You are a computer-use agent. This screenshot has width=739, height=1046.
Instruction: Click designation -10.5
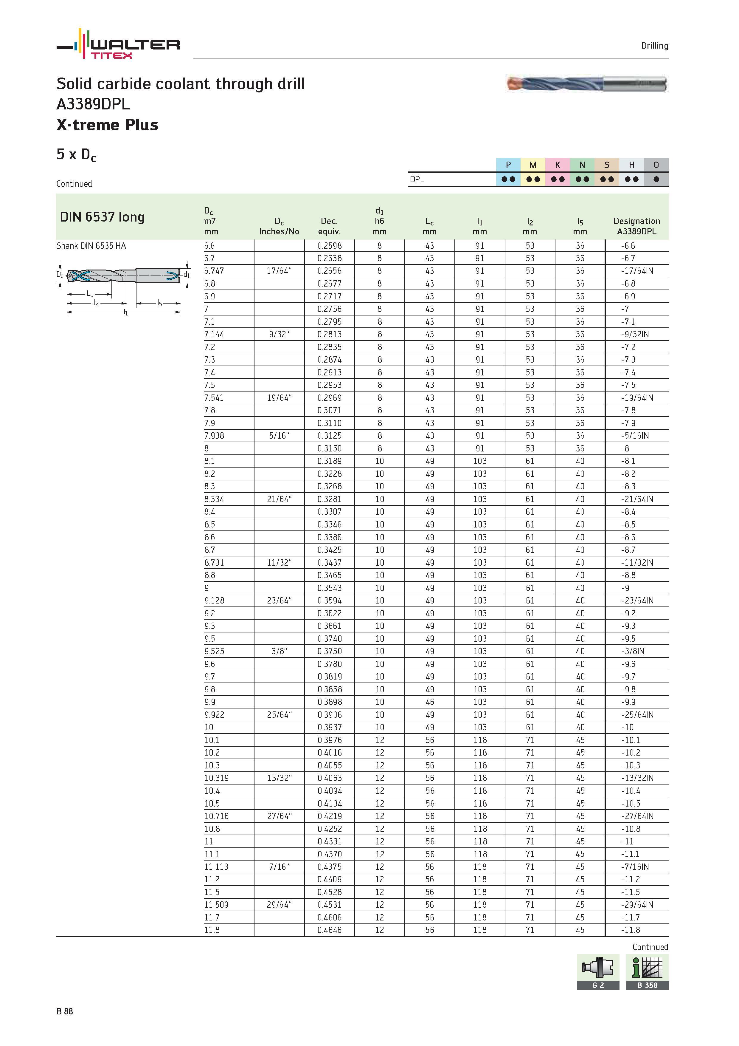[x=631, y=804]
